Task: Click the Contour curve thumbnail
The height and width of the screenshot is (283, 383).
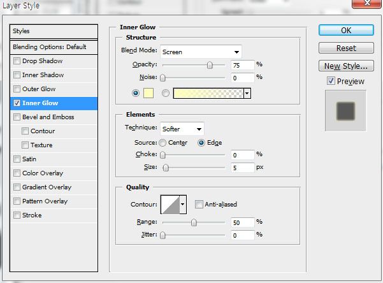Action: [171, 205]
